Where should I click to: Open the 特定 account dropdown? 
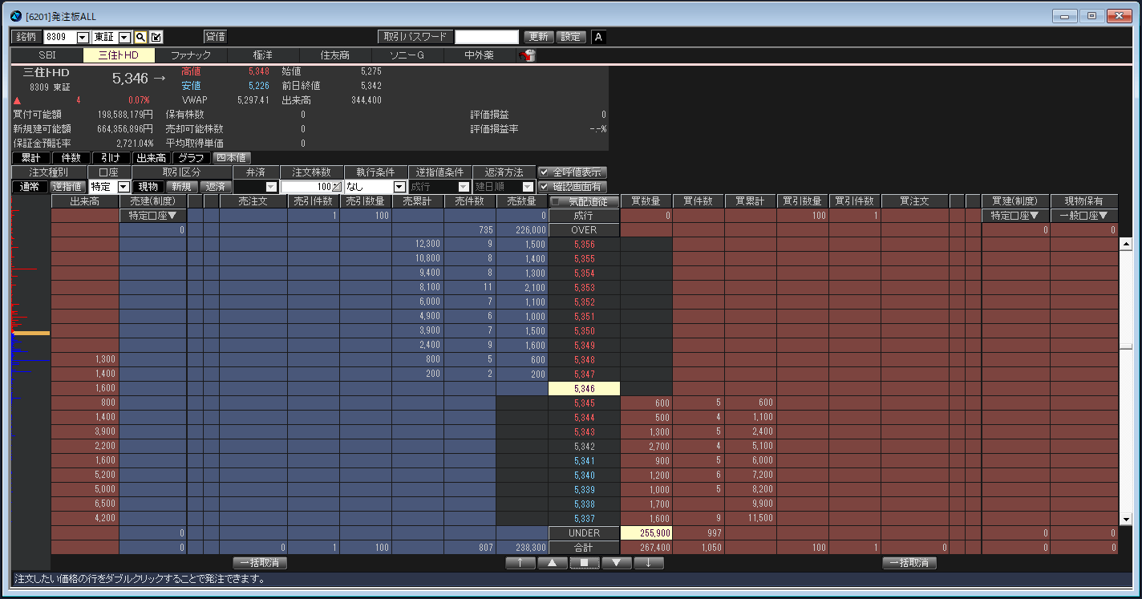pos(124,187)
